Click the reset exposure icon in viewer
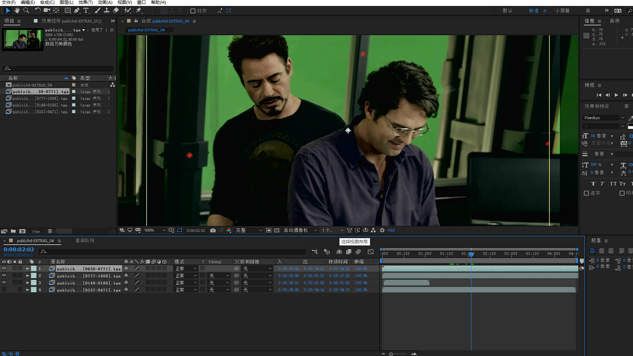Viewport: 633px width, 356px height. (382, 230)
